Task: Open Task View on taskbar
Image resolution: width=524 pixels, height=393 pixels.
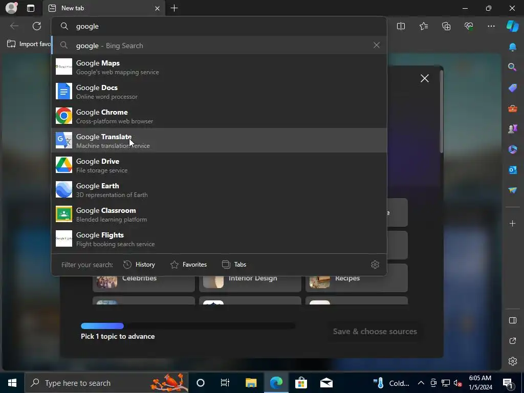Action: click(x=225, y=383)
